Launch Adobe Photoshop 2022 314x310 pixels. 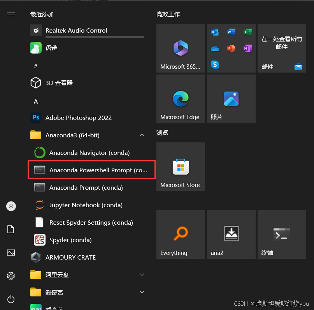point(87,118)
